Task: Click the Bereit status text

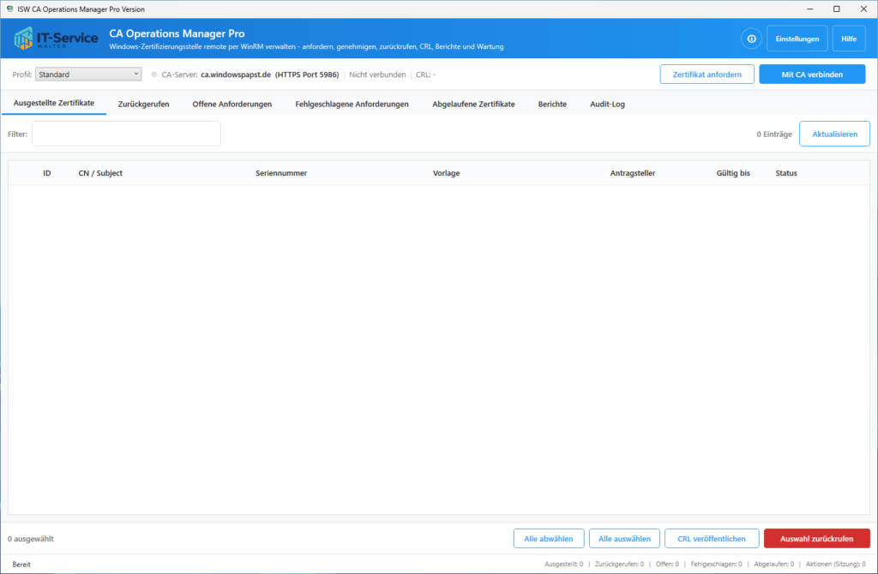Action: (x=21, y=565)
